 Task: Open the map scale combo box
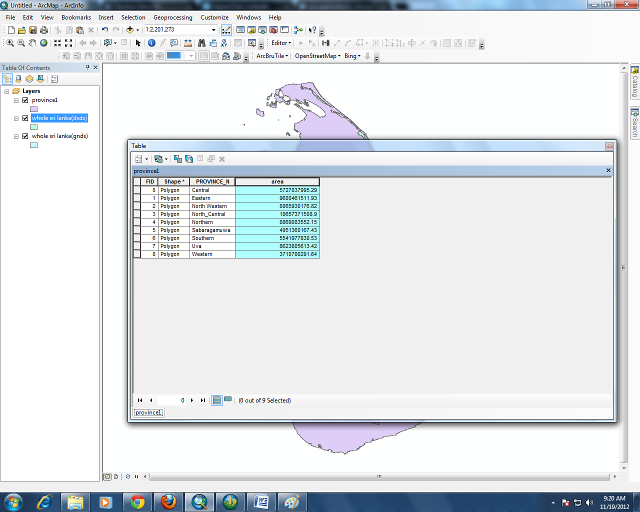click(213, 29)
